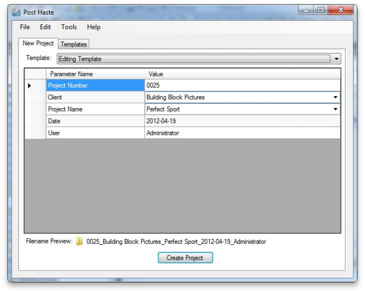Minimize the Post Haste window
This screenshot has height=293, width=365.
pos(306,10)
